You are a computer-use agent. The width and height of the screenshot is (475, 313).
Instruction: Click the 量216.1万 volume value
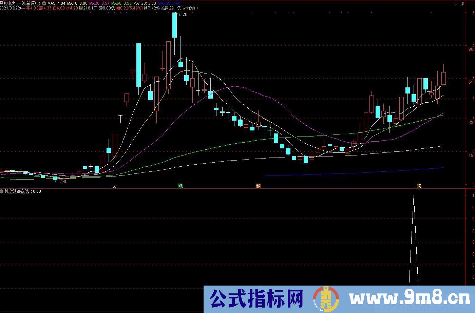(88, 8)
